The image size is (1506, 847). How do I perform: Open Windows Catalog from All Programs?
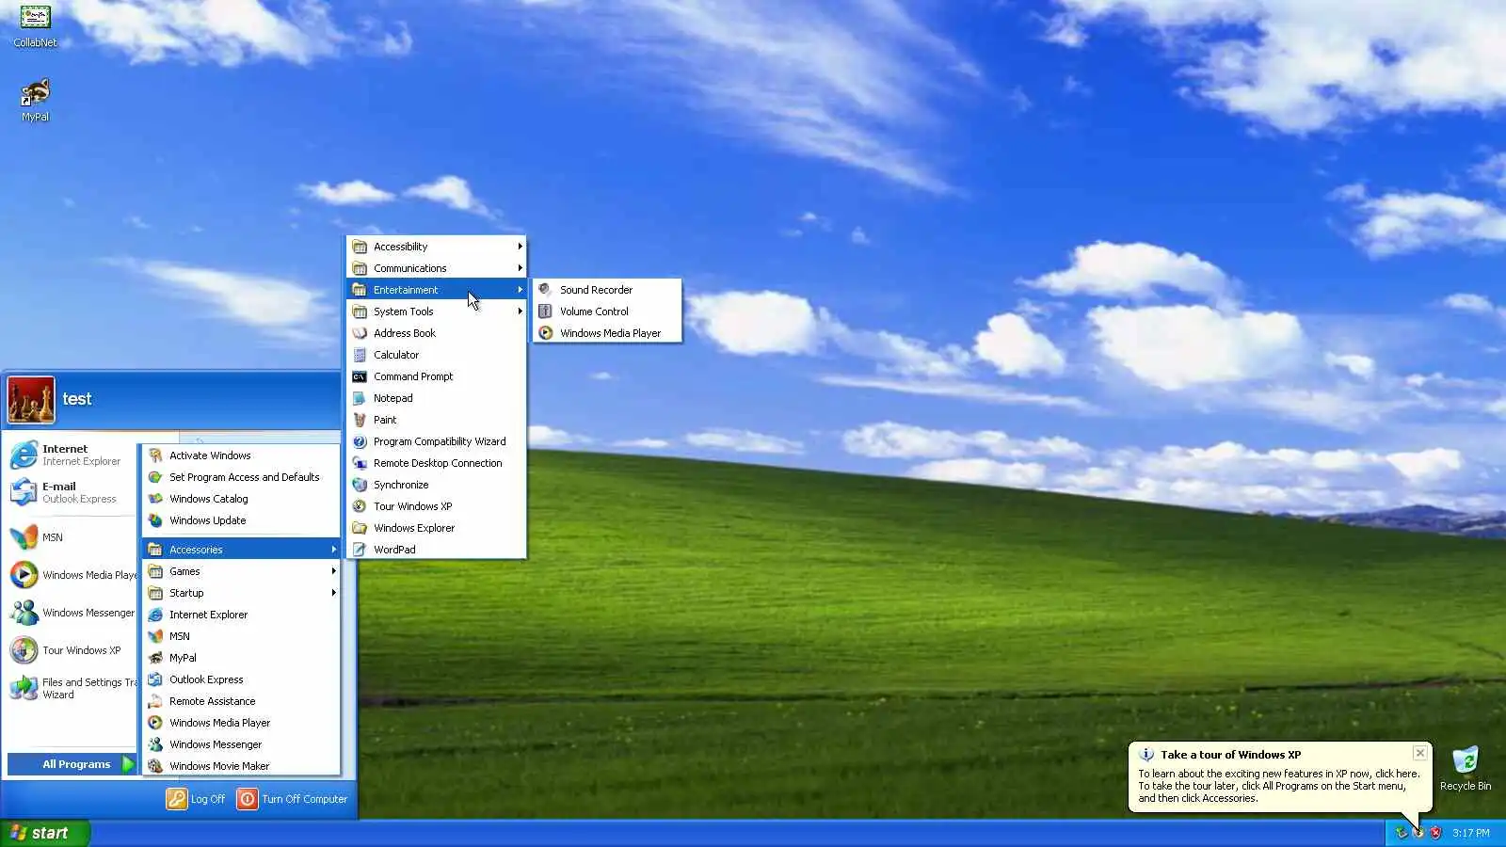(241, 499)
